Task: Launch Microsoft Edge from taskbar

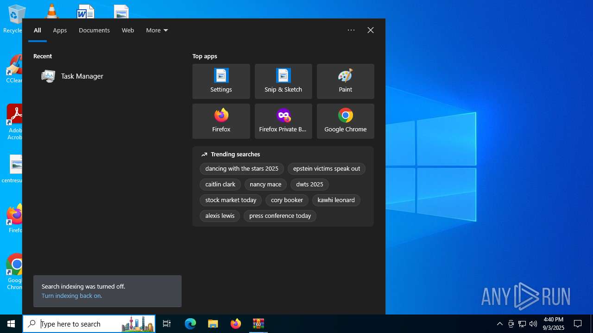Action: (190, 324)
